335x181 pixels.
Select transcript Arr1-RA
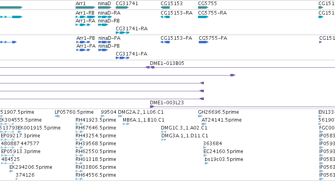pos(83,25)
